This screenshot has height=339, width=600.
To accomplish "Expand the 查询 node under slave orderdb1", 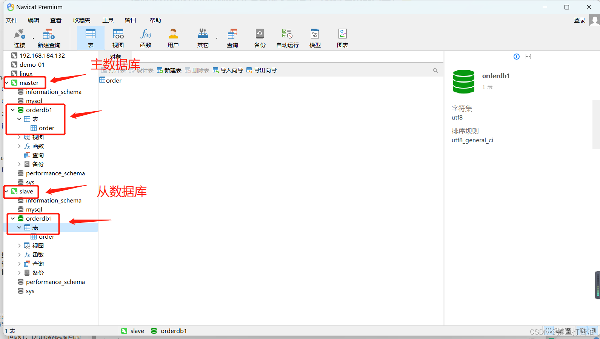I will [19, 264].
